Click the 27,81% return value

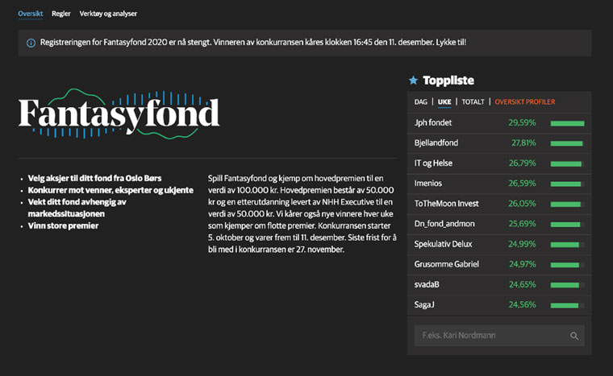pyautogui.click(x=523, y=143)
